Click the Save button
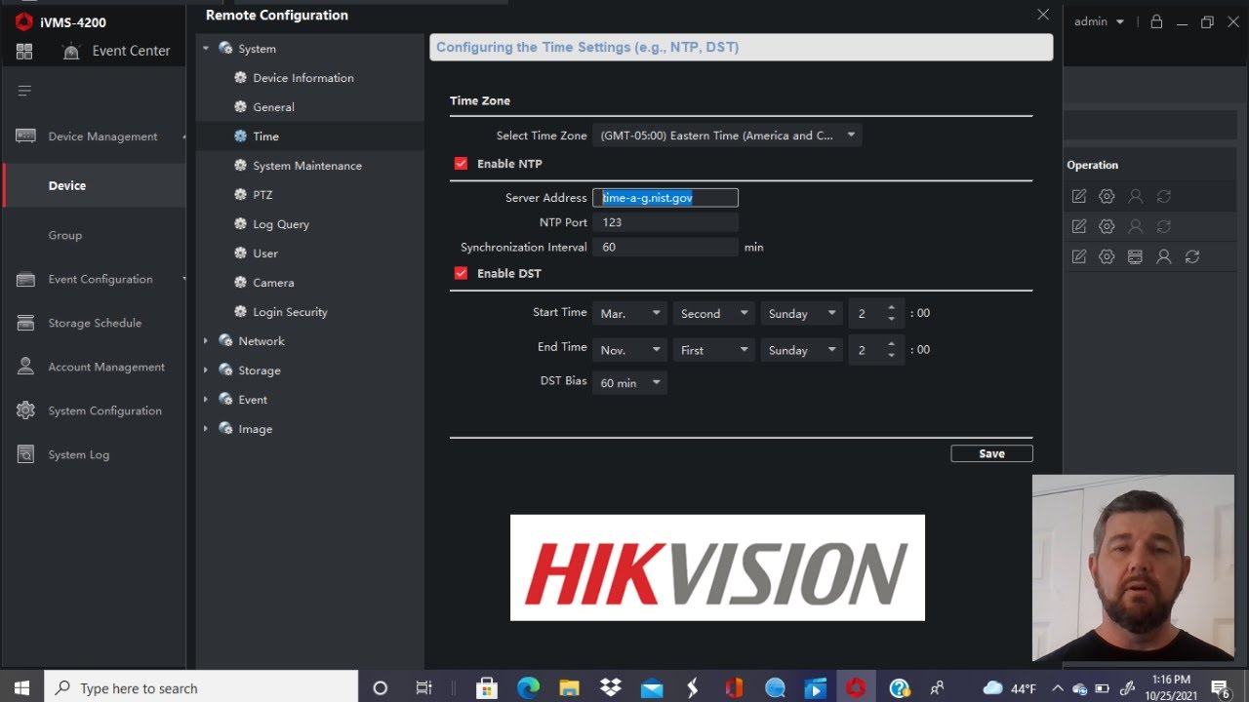The height and width of the screenshot is (702, 1249). point(991,453)
